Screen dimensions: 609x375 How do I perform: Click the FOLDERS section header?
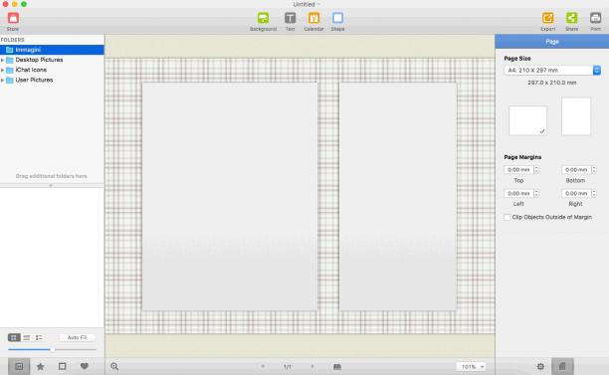12,40
